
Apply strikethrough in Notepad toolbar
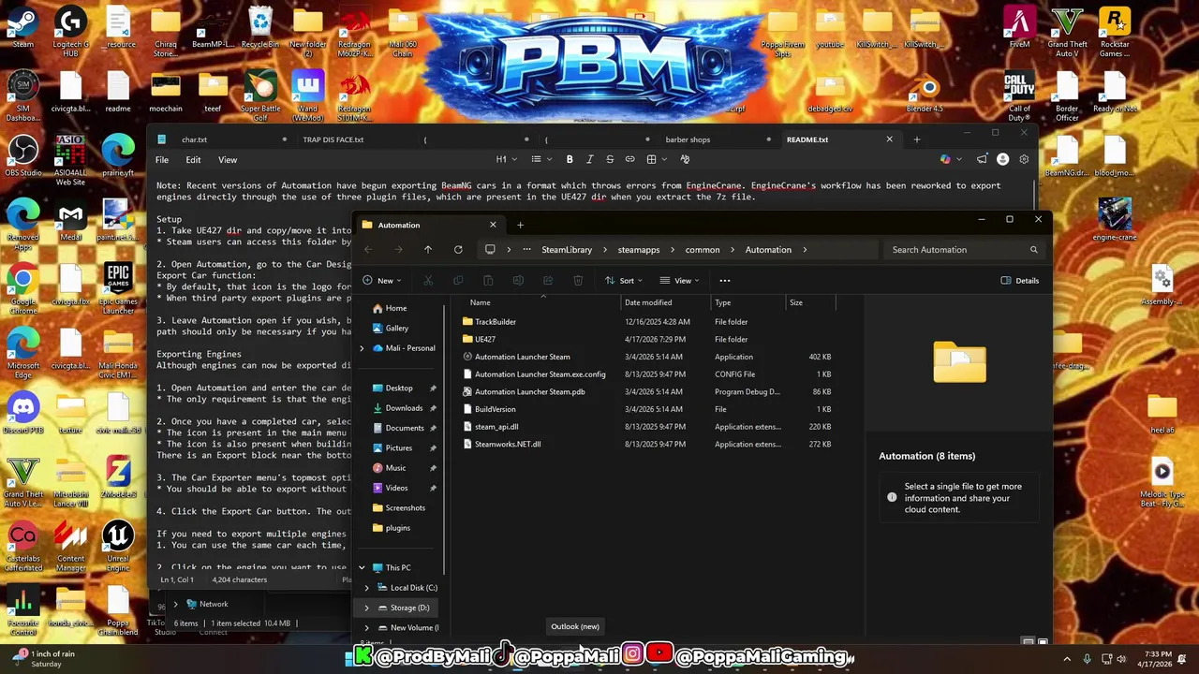(x=610, y=159)
